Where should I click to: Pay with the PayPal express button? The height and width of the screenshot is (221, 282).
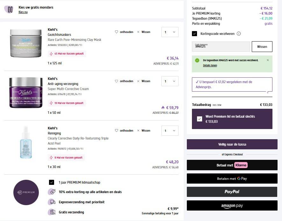(232, 192)
